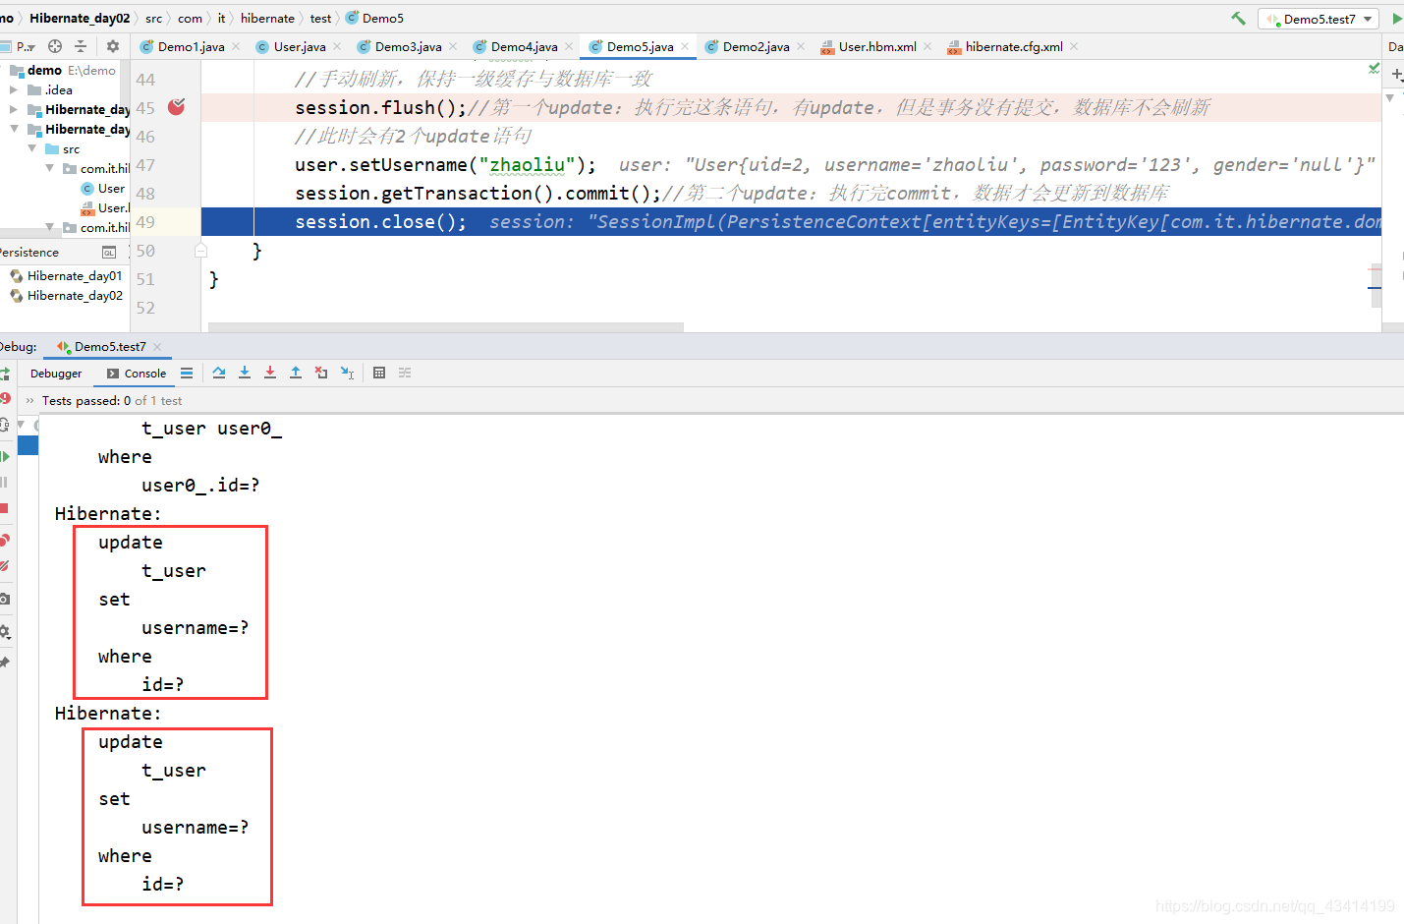Collapse the first com.it.hi package
This screenshot has width=1404, height=924.
pyautogui.click(x=50, y=168)
